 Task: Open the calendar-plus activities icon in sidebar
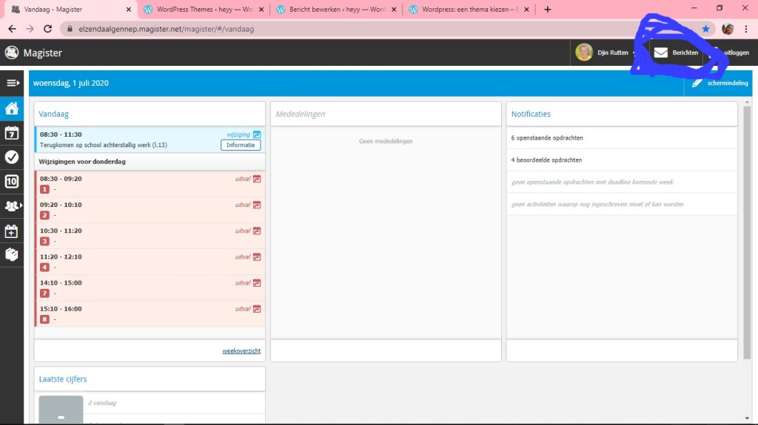[x=12, y=231]
